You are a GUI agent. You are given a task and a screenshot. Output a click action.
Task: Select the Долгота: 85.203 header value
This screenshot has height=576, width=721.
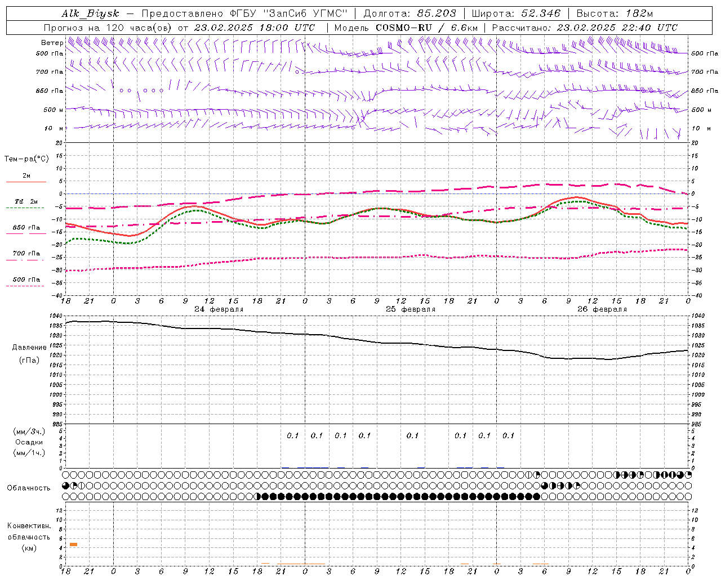click(409, 13)
